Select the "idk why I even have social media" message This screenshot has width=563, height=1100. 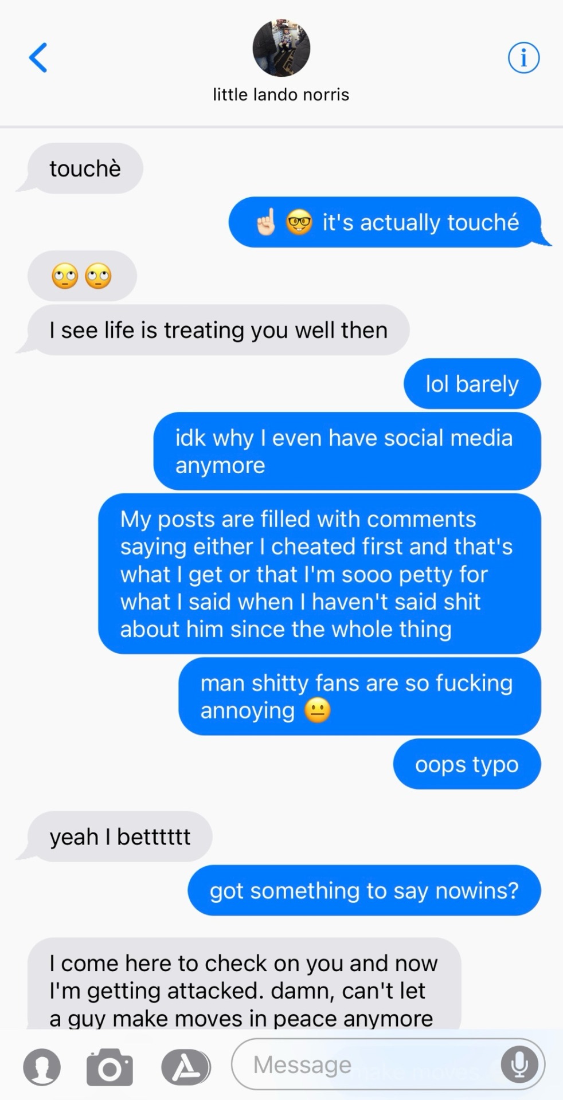click(347, 451)
